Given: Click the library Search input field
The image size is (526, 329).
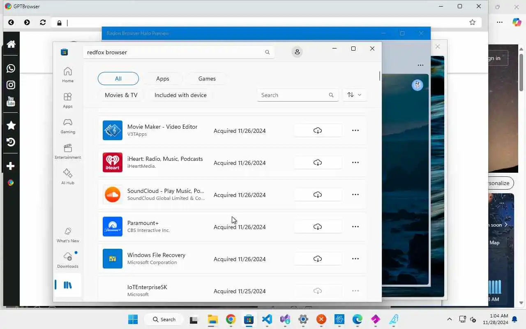Looking at the screenshot, I should pyautogui.click(x=298, y=95).
